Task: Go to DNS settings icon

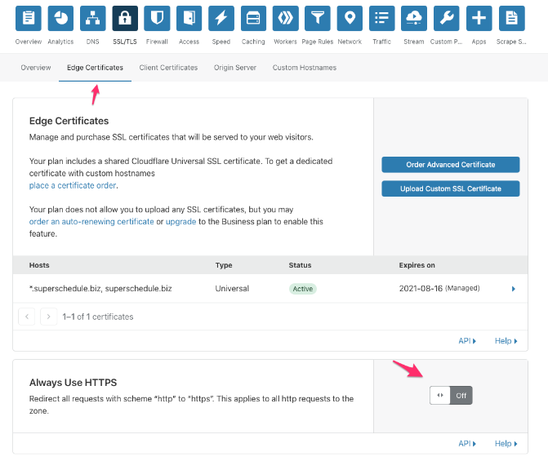Action: click(92, 18)
